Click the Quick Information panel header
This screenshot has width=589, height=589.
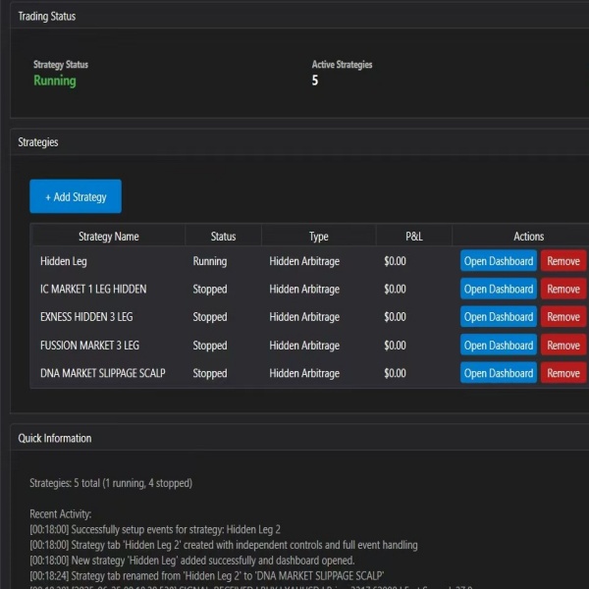(x=55, y=439)
